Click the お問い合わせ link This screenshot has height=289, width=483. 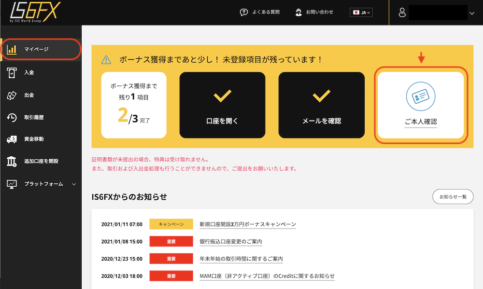click(x=319, y=13)
